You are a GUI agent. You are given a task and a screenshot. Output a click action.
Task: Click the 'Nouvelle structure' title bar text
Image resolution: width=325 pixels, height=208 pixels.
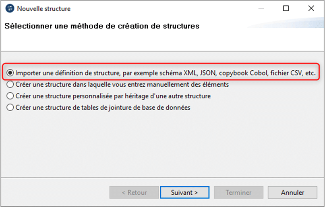click(x=44, y=9)
